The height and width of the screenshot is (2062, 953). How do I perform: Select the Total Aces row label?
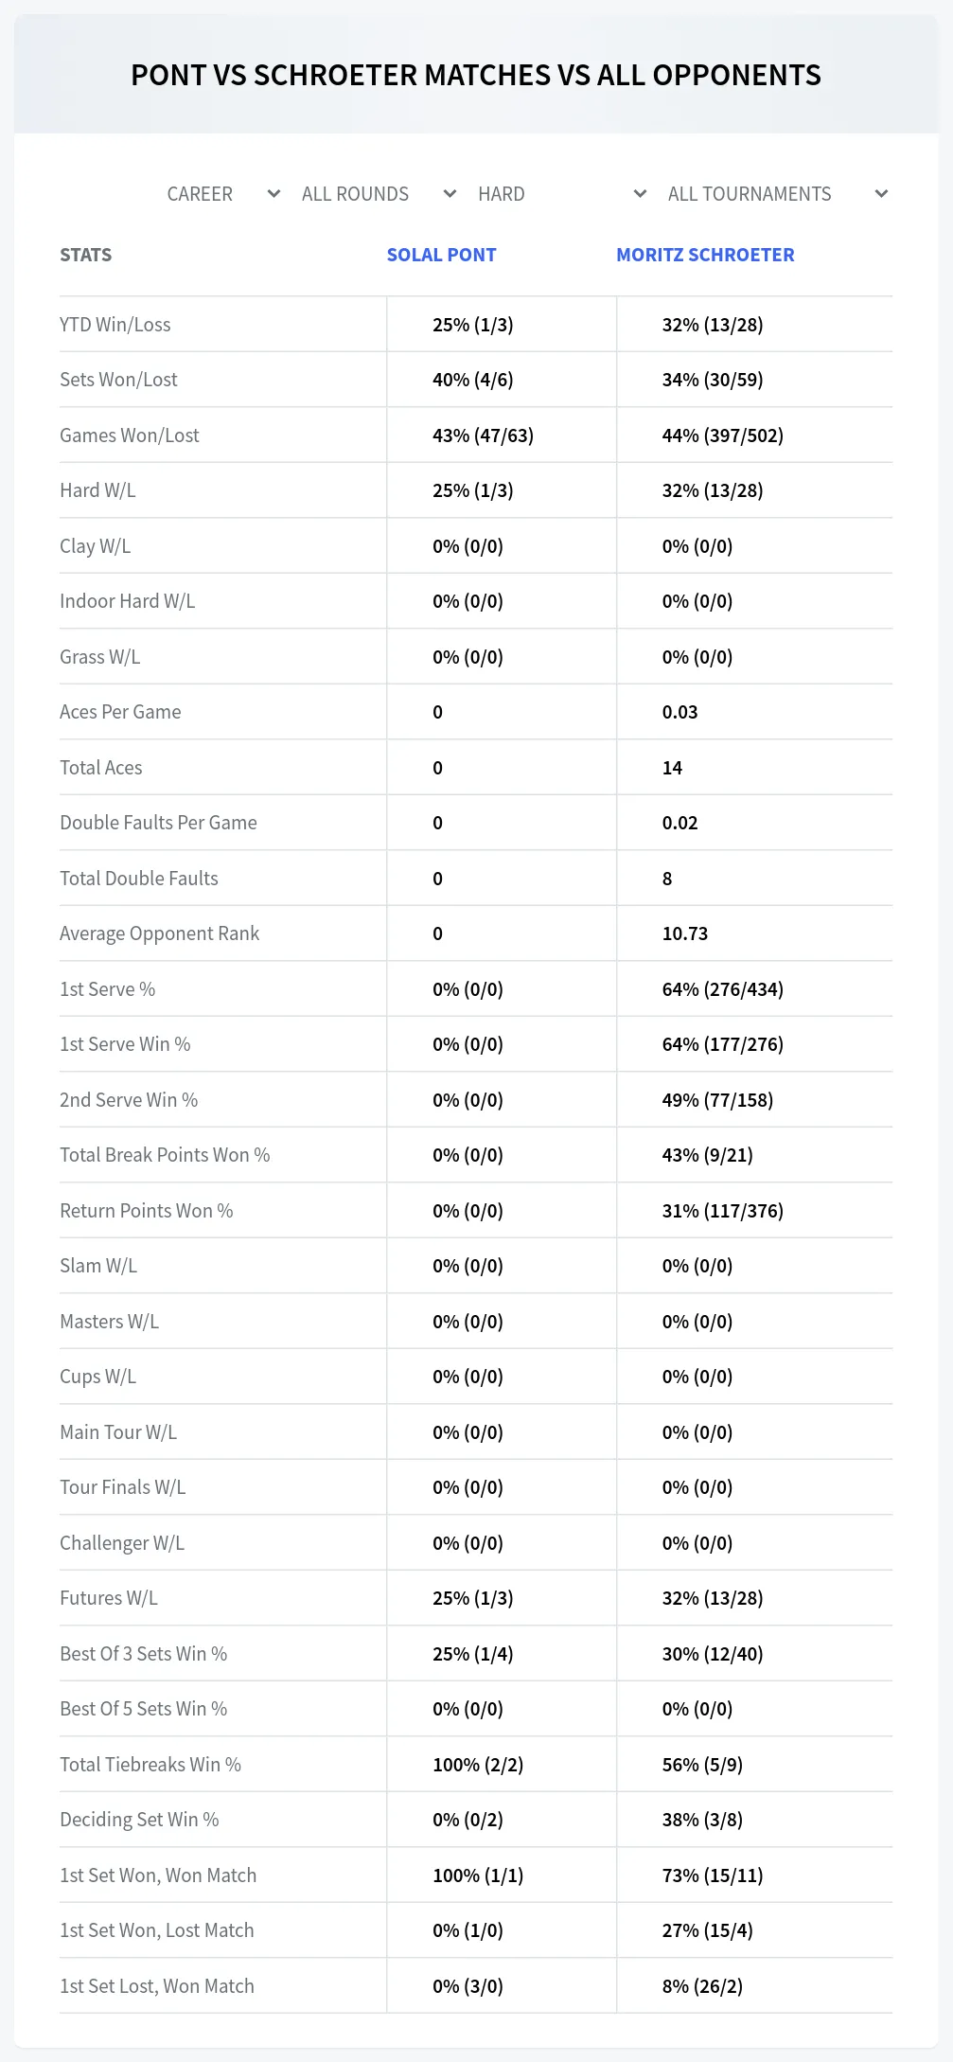click(x=101, y=768)
